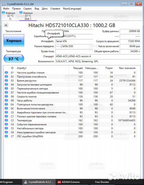Click the 29999 KB buffer size field
The image size is (144, 185).
pos(130,31)
